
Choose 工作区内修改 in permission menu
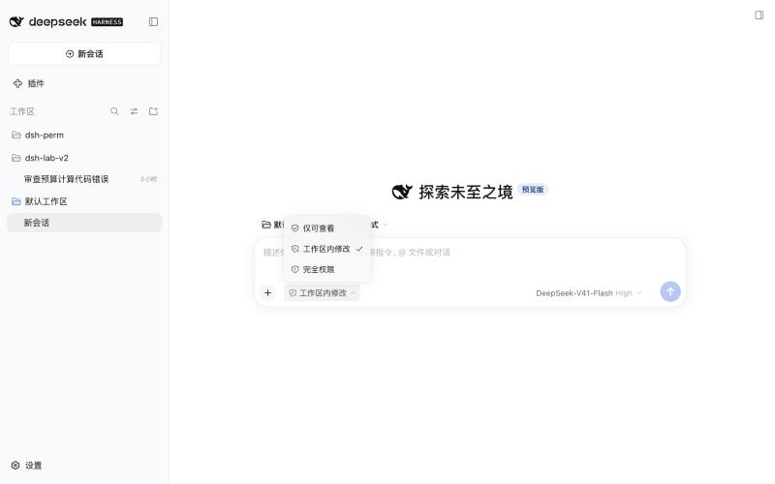coord(326,249)
